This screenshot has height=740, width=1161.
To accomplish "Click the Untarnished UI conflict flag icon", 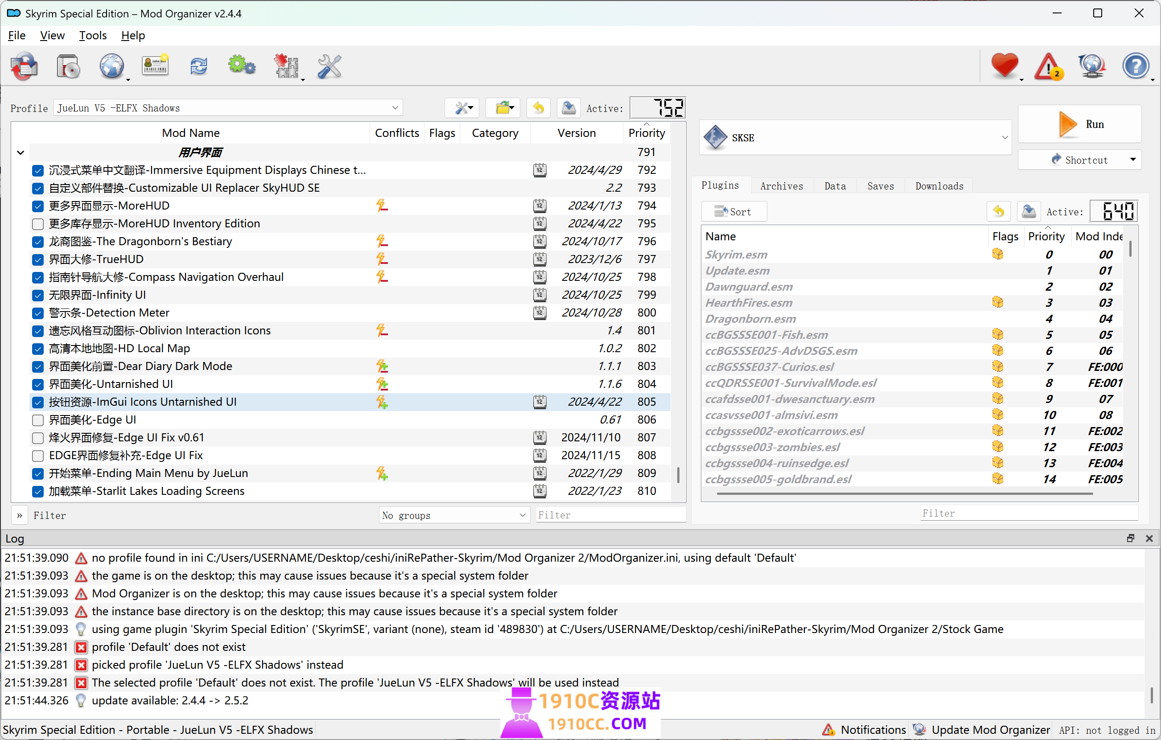I will (x=382, y=384).
